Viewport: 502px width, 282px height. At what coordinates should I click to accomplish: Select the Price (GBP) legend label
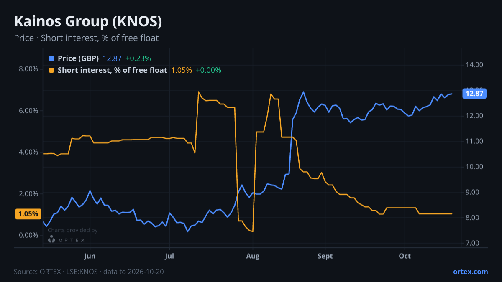tap(78, 58)
